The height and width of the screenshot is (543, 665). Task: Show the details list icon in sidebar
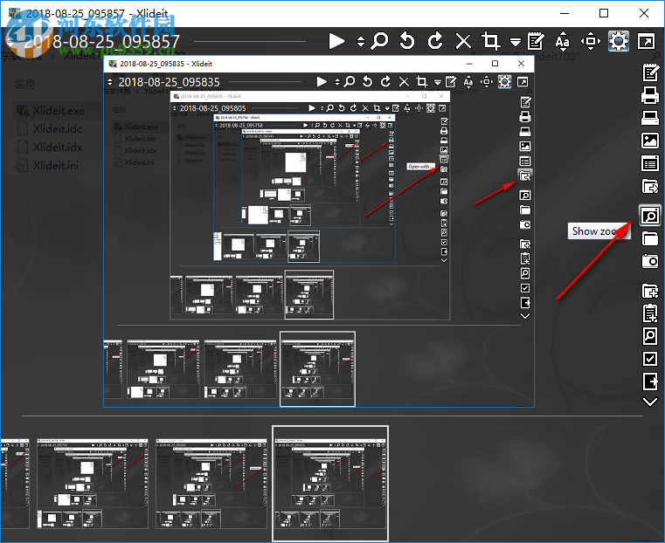pyautogui.click(x=650, y=163)
